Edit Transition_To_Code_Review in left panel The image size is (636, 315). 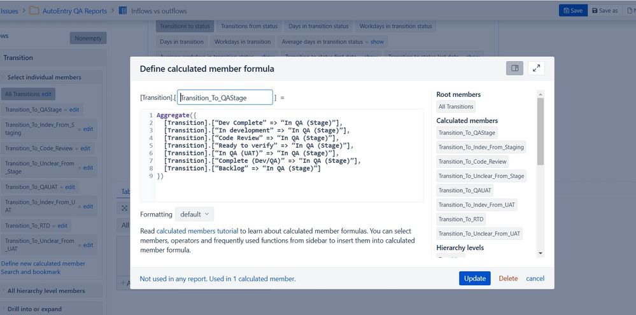(85, 148)
